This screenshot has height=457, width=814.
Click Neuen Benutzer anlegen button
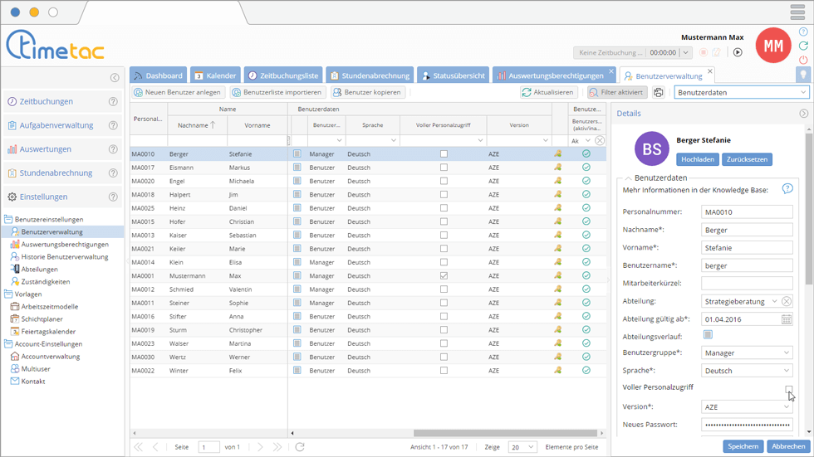click(178, 93)
